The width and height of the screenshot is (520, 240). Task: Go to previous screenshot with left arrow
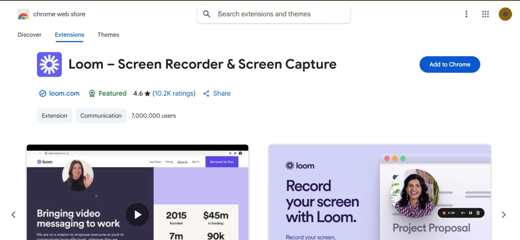[x=13, y=214]
